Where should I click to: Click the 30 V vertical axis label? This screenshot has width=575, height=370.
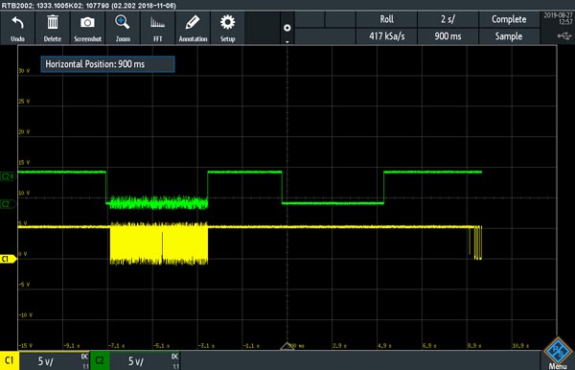tap(24, 71)
